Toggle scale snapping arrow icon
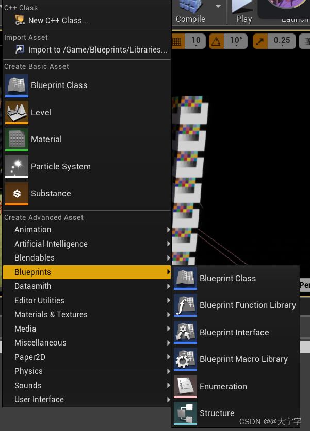This screenshot has width=310, height=431. click(260, 41)
